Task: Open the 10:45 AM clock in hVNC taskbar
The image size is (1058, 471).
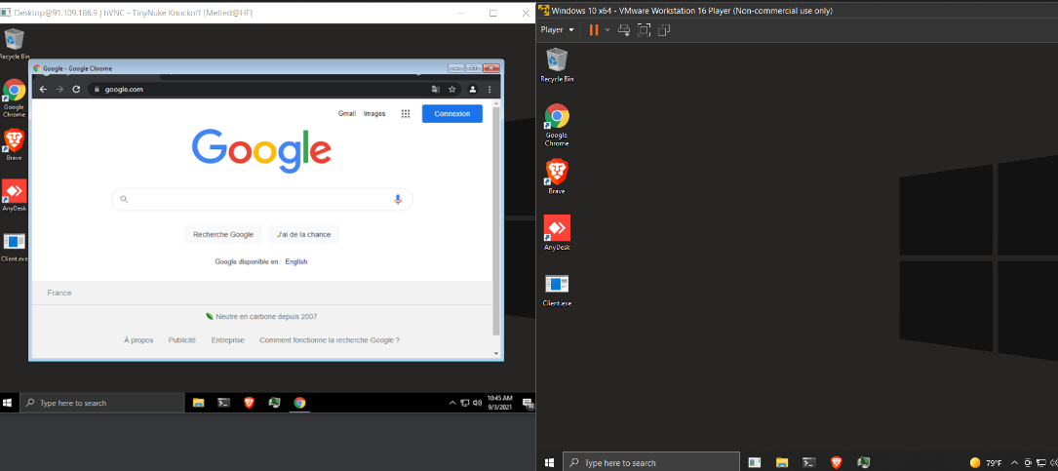Action: [x=500, y=403]
